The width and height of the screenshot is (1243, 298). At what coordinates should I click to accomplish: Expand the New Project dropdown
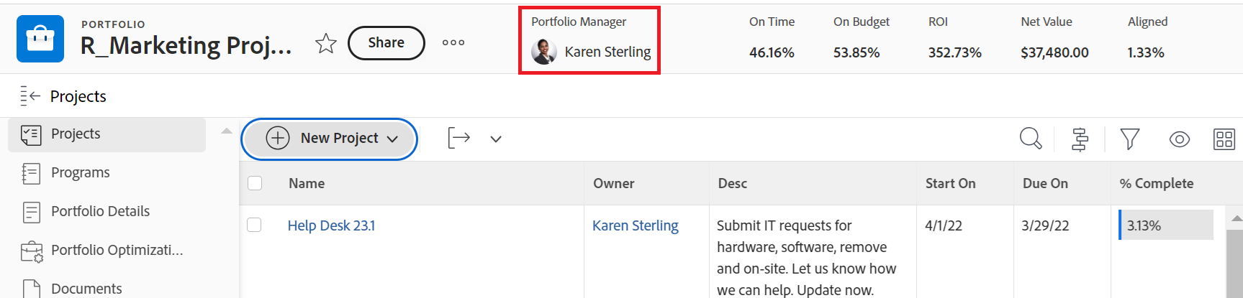click(392, 139)
